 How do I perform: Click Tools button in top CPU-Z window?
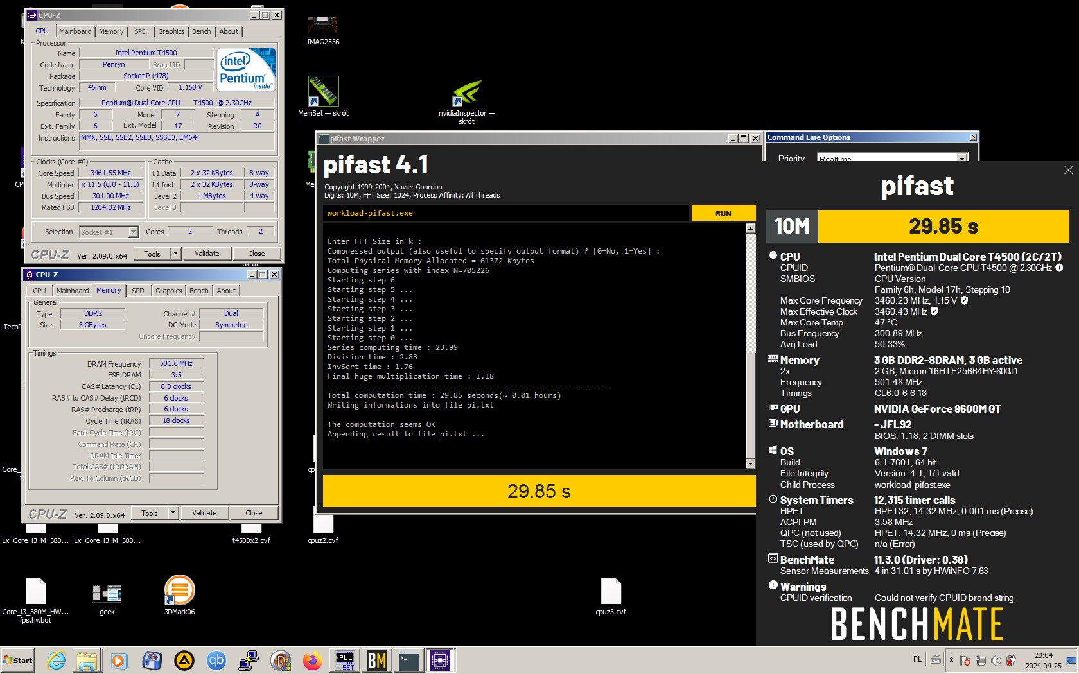(152, 254)
